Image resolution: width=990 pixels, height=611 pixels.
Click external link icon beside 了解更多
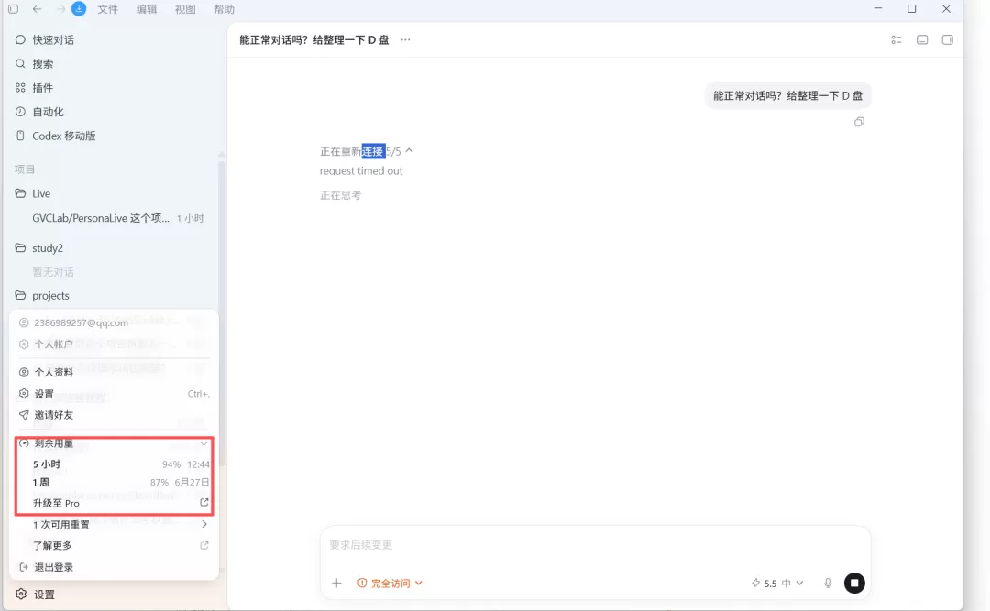coord(203,545)
